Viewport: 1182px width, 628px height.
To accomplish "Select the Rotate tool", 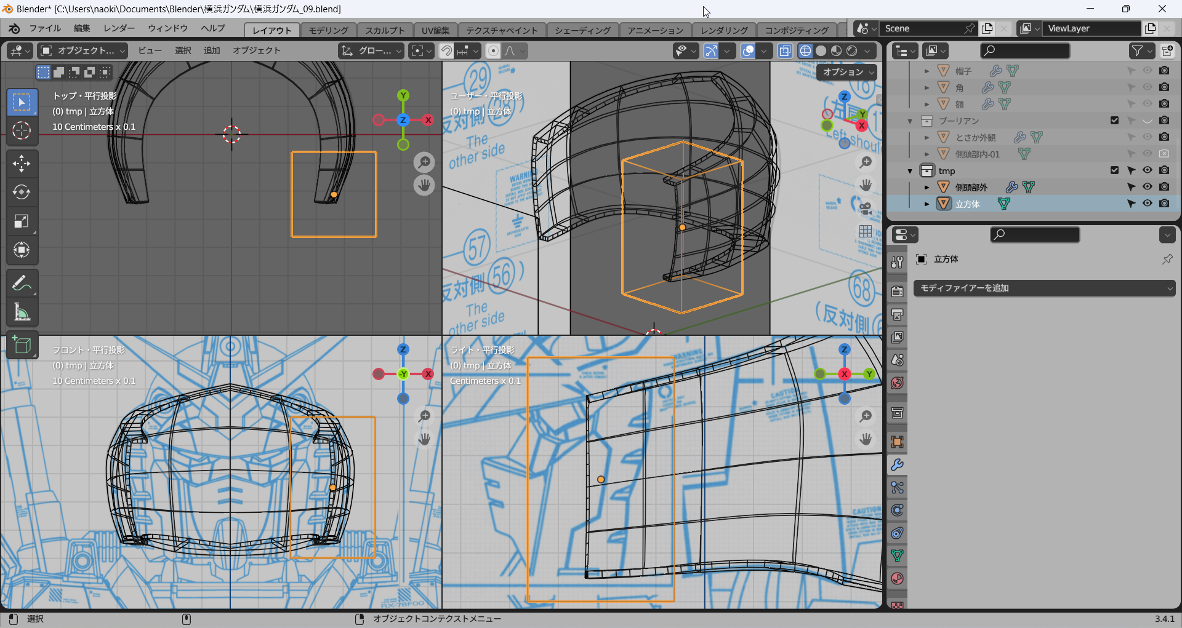I will point(22,193).
